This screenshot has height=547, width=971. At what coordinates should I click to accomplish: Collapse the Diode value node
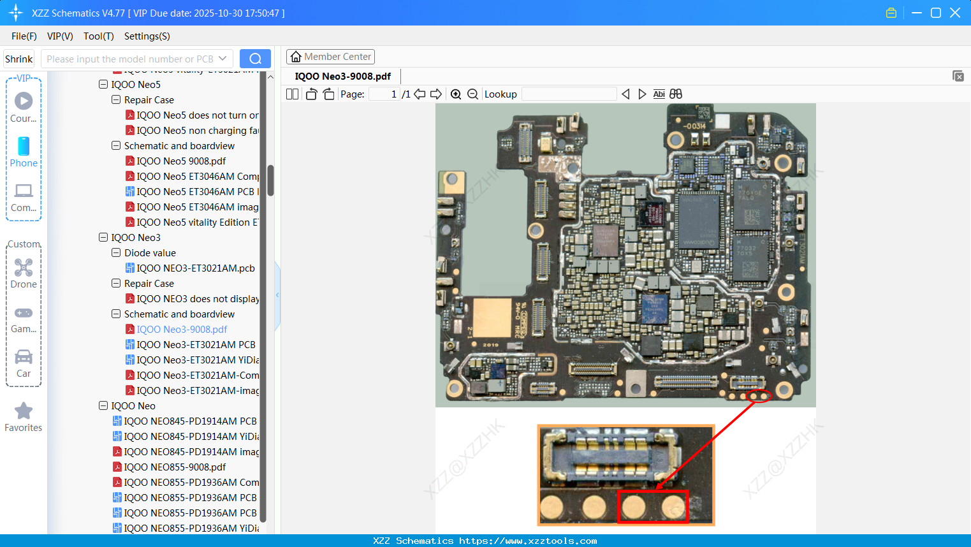click(x=116, y=252)
